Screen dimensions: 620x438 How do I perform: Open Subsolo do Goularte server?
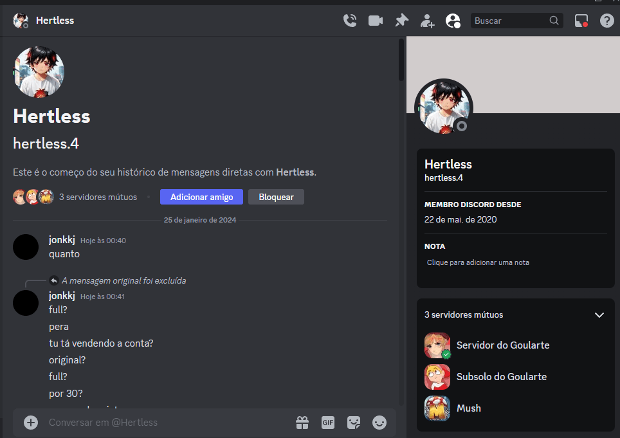point(516,377)
